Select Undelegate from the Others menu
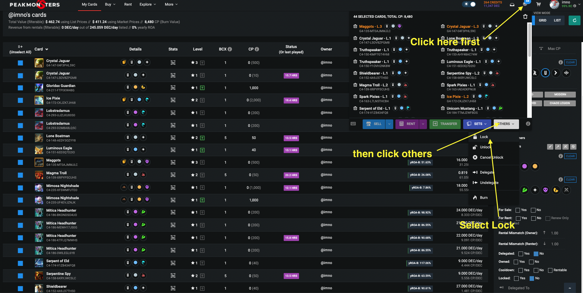Screen dimensions: 583x293 (x=489, y=183)
